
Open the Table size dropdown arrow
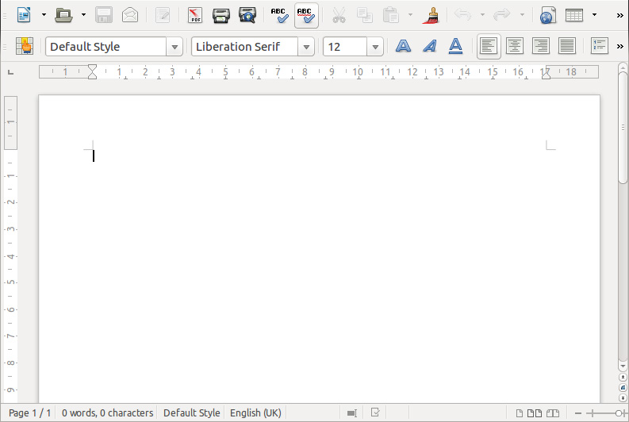(x=595, y=15)
